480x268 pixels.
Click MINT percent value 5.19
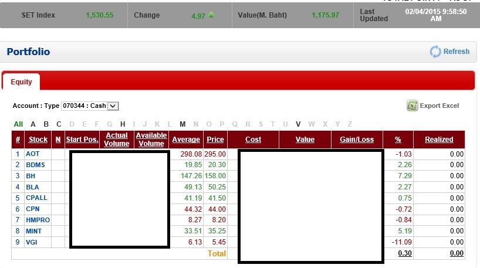[x=405, y=231]
